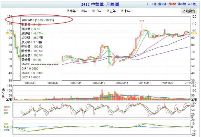Open the 功能設定 settings button
201x137 pixels.
point(189,11)
